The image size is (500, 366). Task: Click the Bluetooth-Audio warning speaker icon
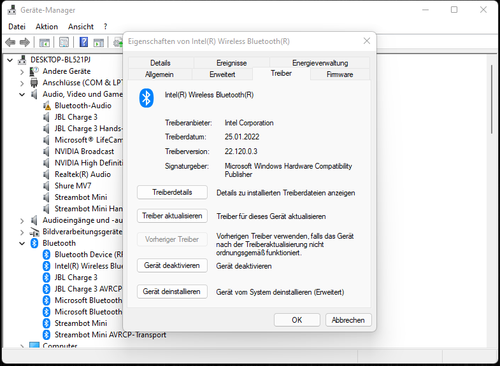(46, 106)
